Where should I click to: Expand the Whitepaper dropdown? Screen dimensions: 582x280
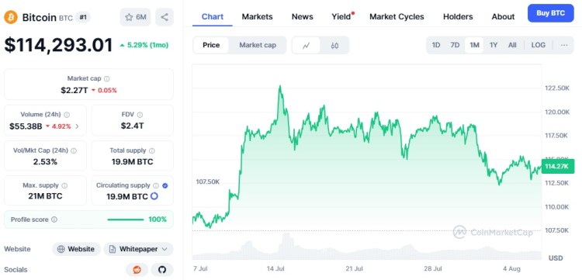(138, 249)
